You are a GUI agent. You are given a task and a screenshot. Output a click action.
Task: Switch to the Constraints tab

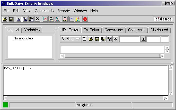click(114, 30)
